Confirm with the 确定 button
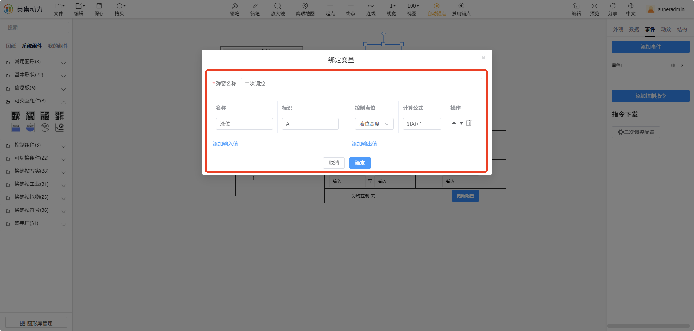This screenshot has height=331, width=694. point(360,163)
